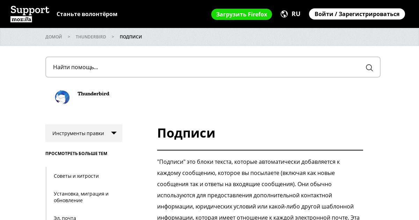Go to THUNDERBIRD breadcrumb link

91,37
